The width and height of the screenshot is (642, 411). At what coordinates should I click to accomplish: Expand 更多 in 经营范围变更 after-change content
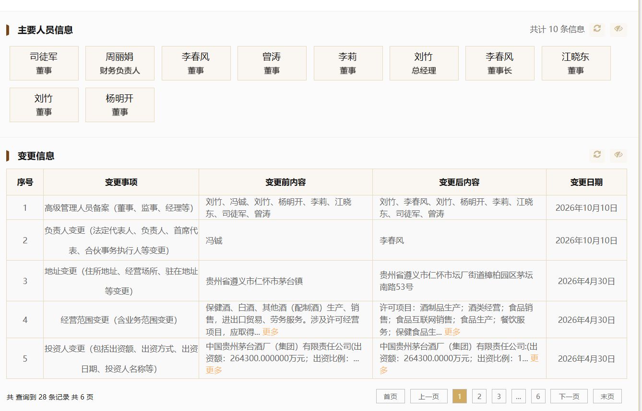pos(452,332)
